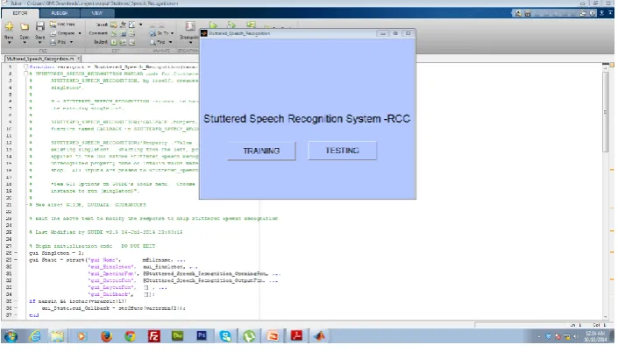The width and height of the screenshot is (618, 352).
Task: Click the editor scrollbar up arrow
Action: [606, 67]
